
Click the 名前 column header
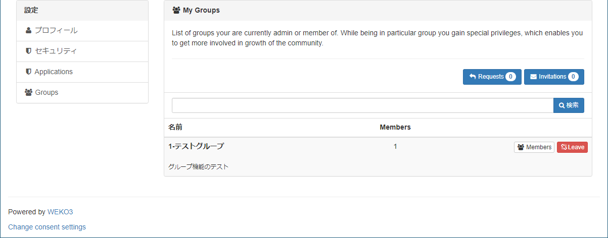[175, 127]
